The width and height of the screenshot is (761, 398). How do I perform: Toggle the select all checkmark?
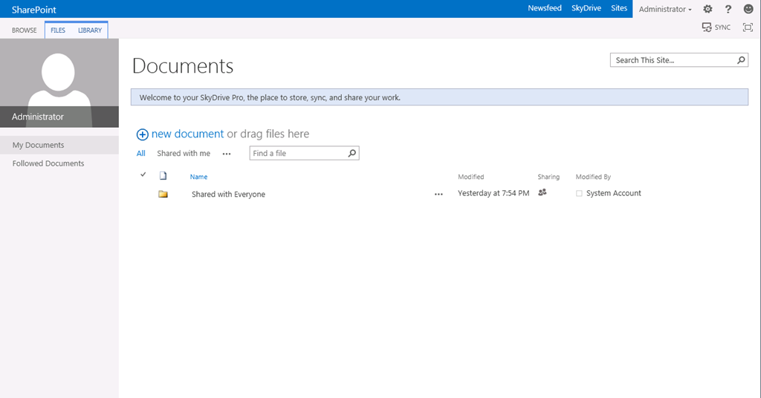pos(143,175)
